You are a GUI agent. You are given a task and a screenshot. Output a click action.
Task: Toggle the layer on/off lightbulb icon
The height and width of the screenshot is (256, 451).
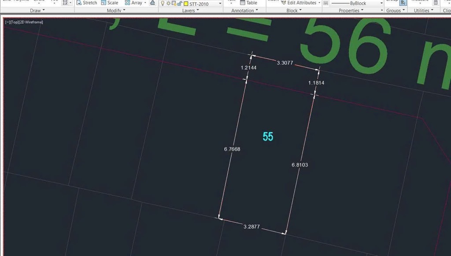coord(163,4)
